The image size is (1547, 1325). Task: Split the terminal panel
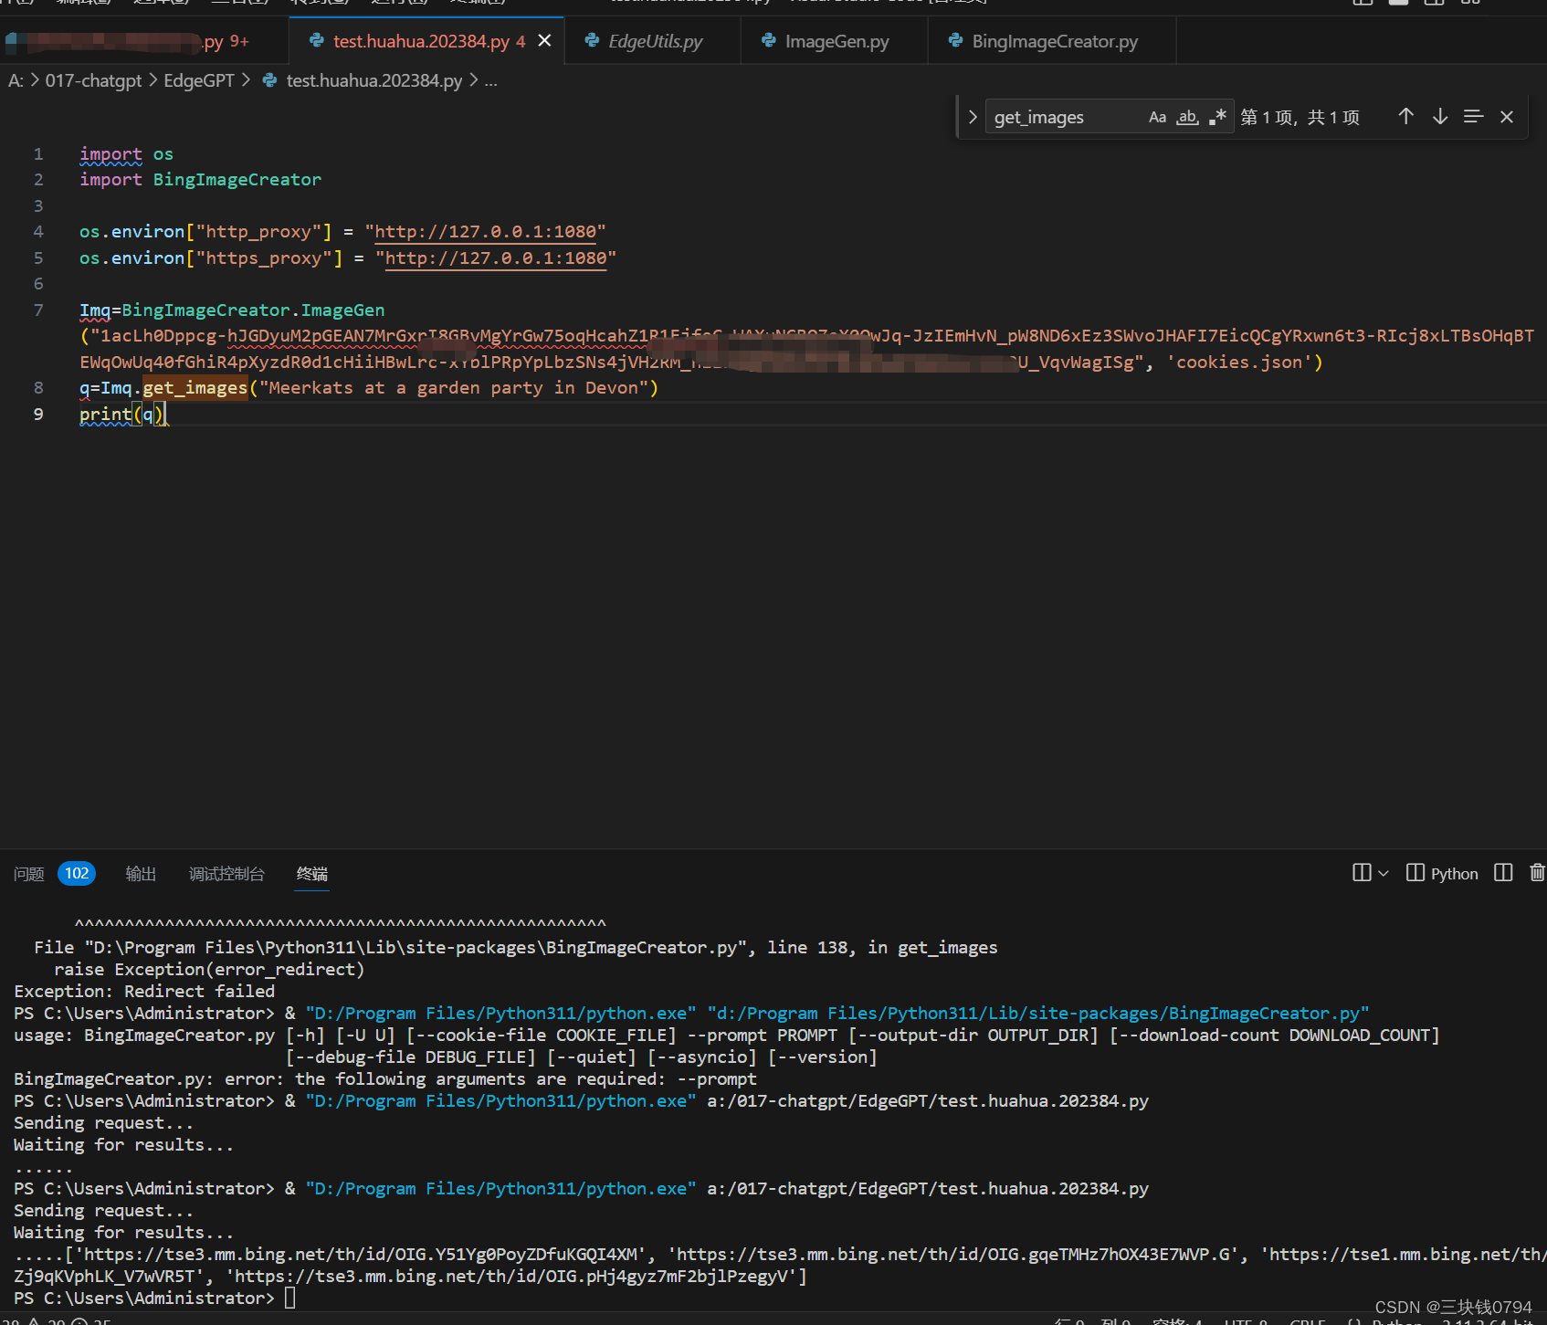[x=1503, y=872]
